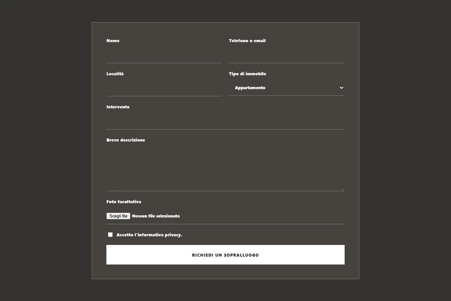Click the 'Nome' label
Screen dimensions: 451x301
tap(113, 41)
